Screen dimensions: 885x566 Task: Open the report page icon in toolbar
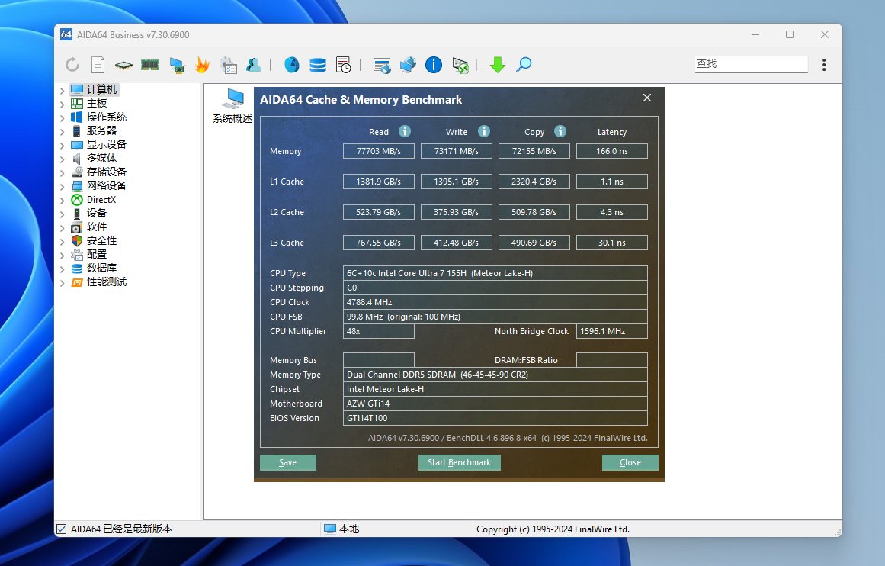point(98,65)
